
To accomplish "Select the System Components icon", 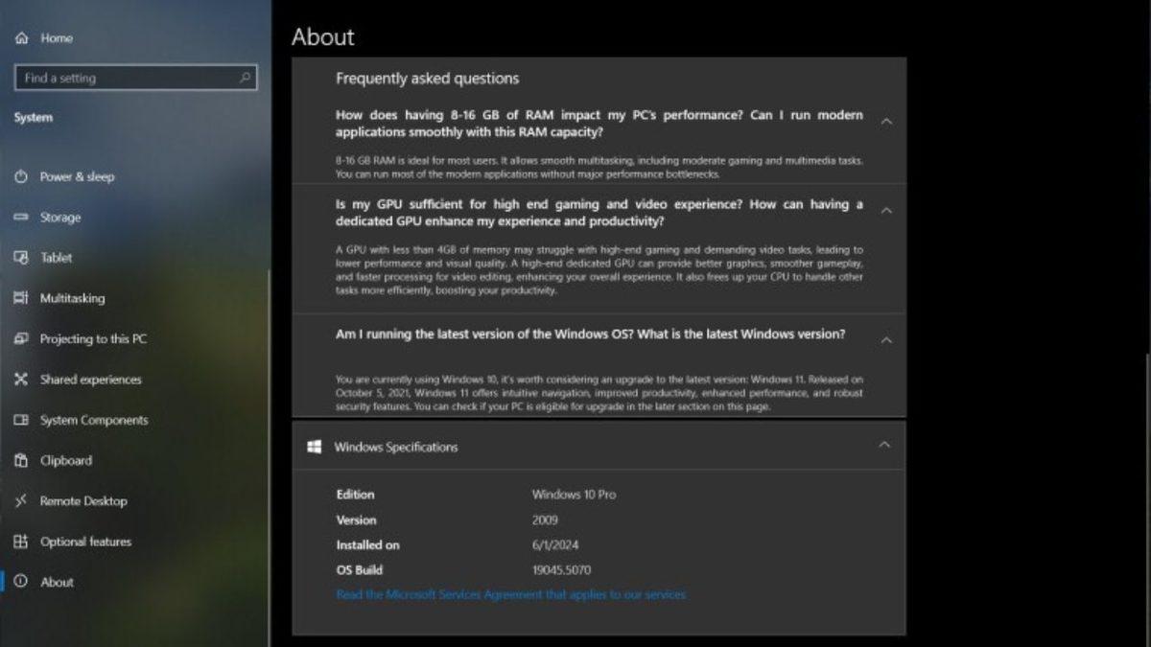I will [20, 420].
